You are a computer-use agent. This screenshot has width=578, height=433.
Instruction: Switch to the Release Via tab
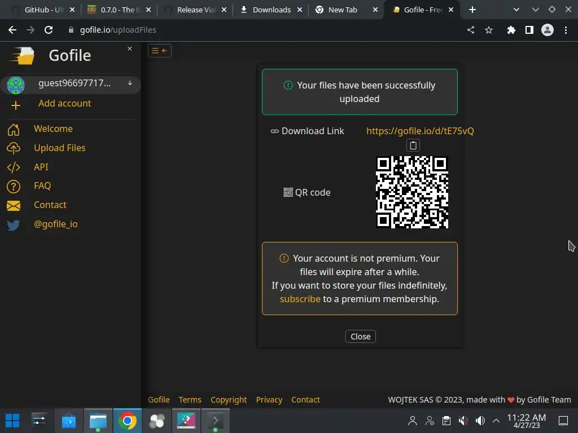(195, 10)
